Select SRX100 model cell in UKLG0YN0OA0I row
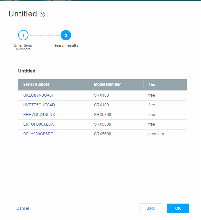Viewport: 201px width, 220px height. click(101, 95)
